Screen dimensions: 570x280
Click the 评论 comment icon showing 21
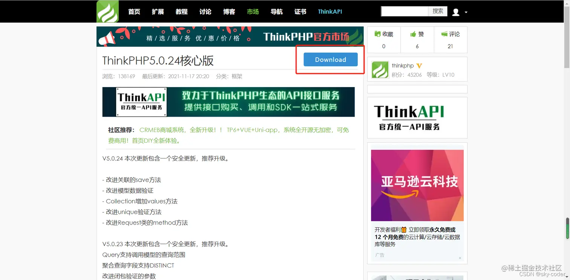click(445, 34)
